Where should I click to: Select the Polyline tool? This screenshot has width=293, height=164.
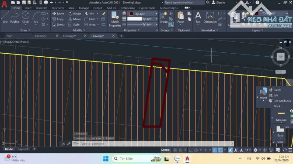[x=15, y=17]
